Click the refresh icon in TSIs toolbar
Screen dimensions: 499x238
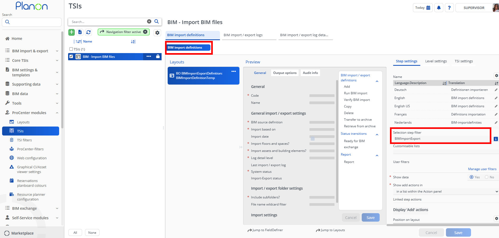coord(88,32)
